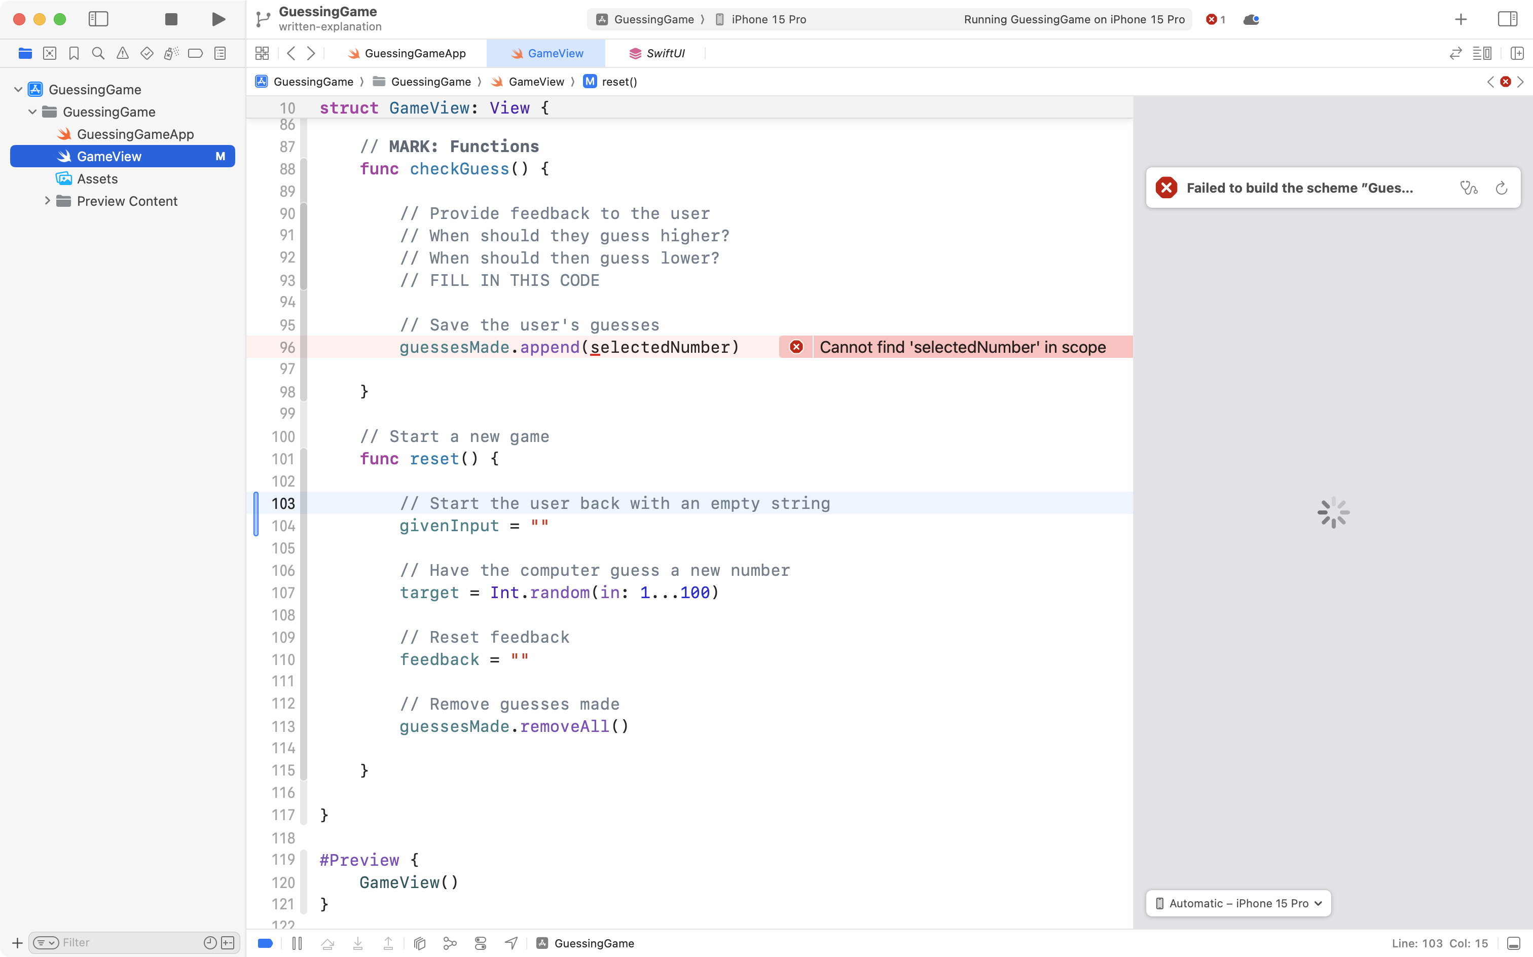Expand the Preview Content folder
The height and width of the screenshot is (957, 1533).
pyautogui.click(x=48, y=201)
